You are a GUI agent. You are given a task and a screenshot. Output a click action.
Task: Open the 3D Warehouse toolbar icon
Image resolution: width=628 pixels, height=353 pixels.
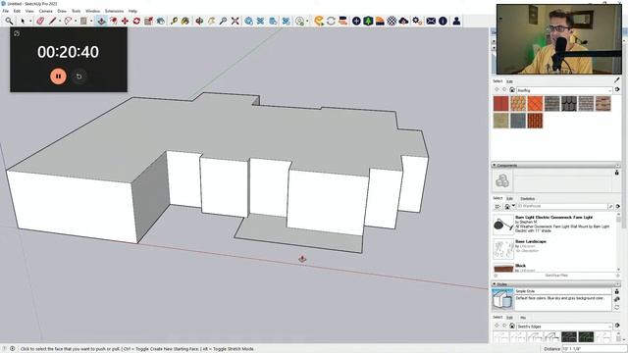click(x=248, y=21)
